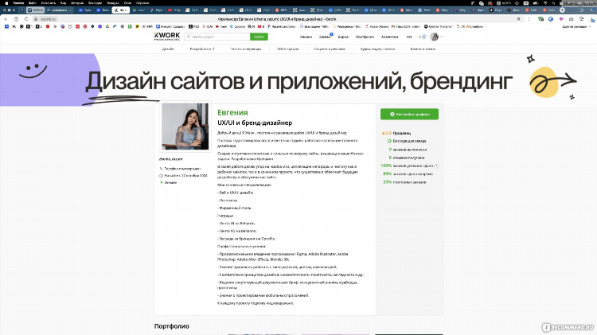The image size is (597, 335).
Task: Click the 5.0 Продавец rating
Action: tap(396, 133)
